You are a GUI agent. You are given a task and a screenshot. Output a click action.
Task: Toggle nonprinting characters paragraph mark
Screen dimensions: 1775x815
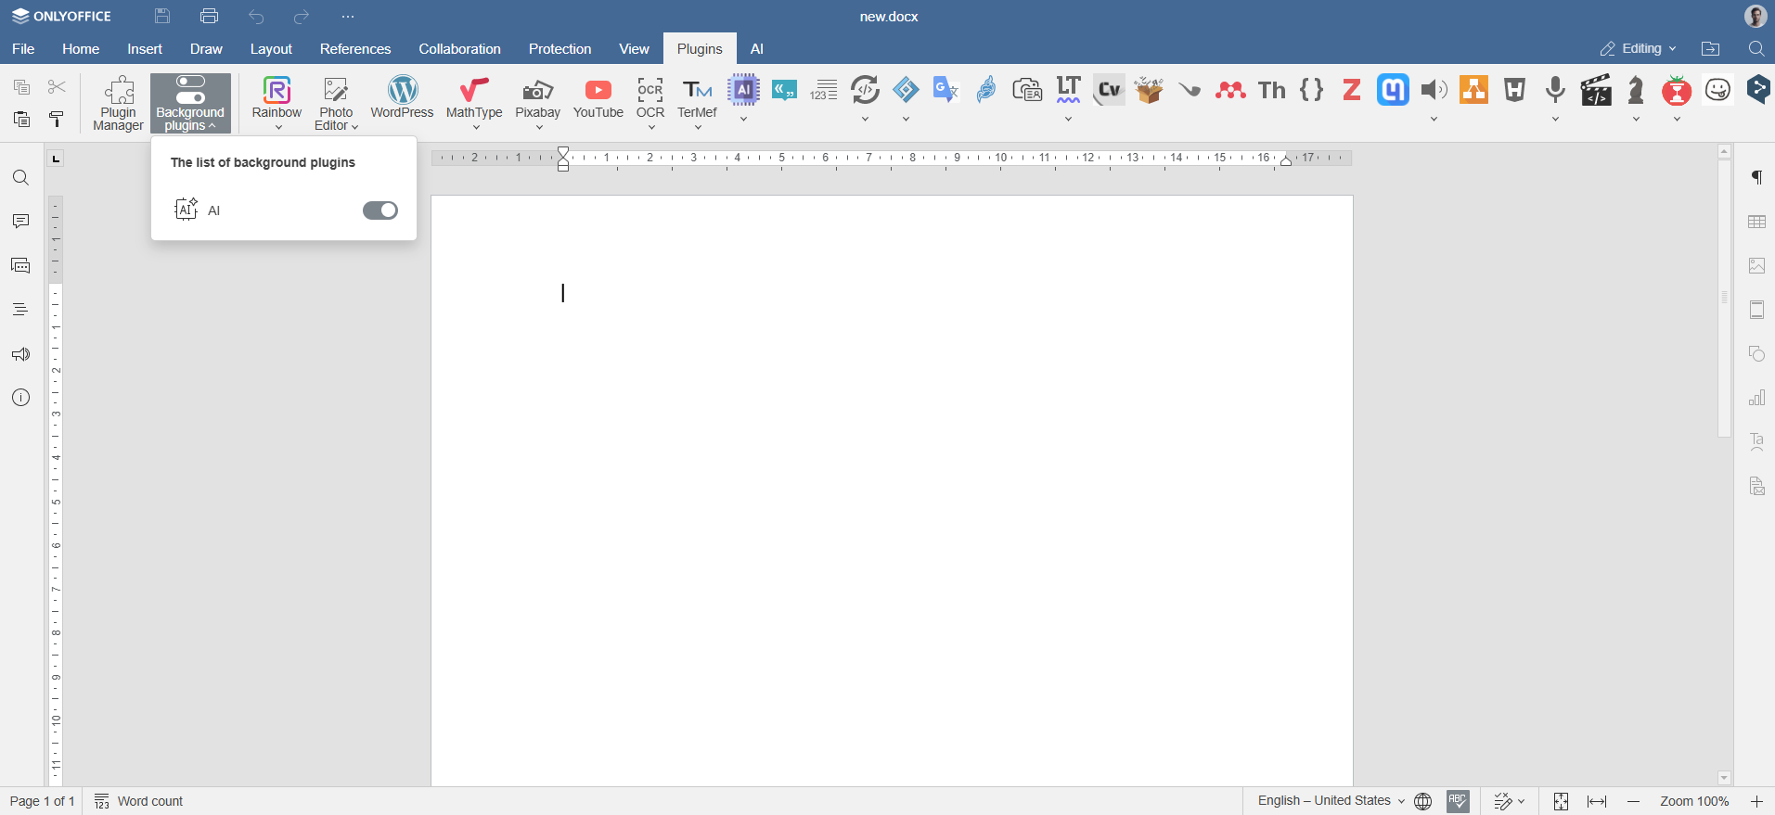tap(1756, 177)
